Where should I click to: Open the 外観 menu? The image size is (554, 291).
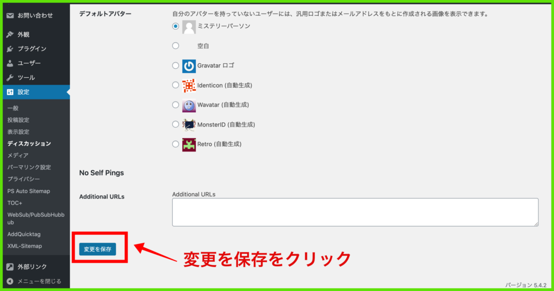(x=36, y=34)
